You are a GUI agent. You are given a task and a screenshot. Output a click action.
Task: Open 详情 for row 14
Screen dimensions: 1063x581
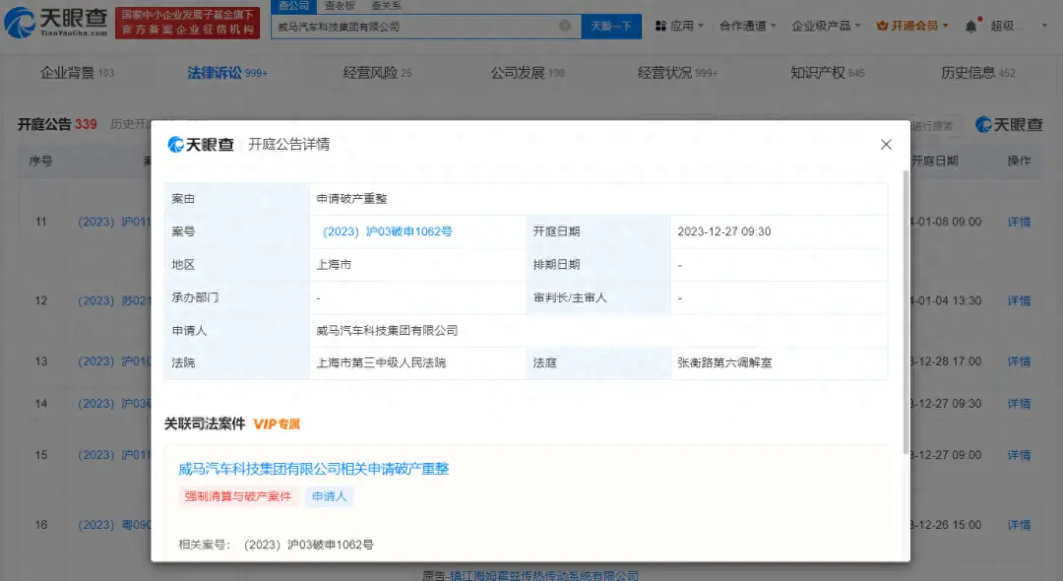1019,404
